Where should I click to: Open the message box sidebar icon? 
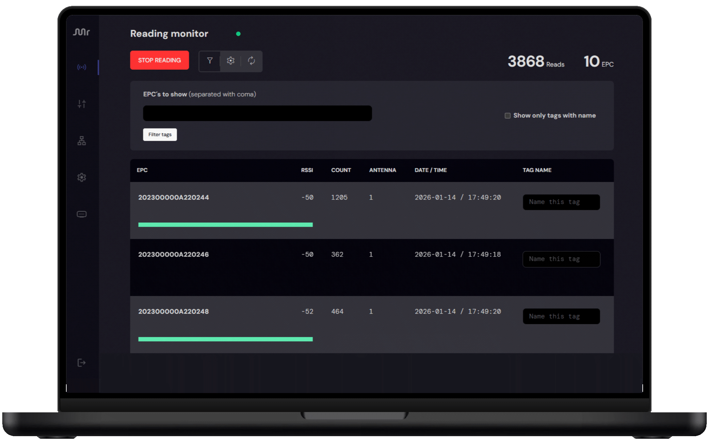click(82, 214)
